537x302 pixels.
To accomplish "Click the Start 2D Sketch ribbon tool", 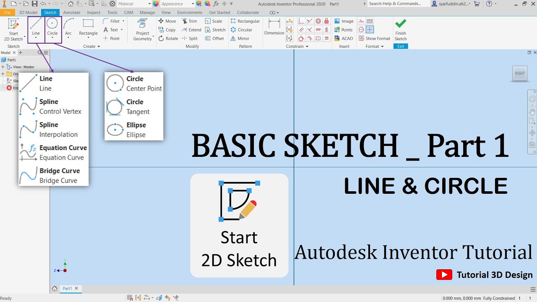I will (13, 29).
